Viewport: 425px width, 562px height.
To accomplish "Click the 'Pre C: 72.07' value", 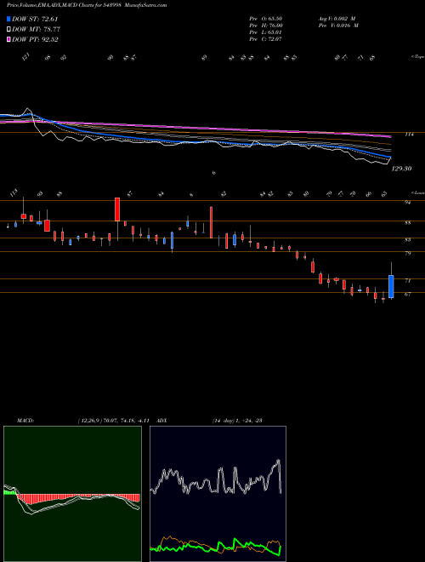I will 266,39.
